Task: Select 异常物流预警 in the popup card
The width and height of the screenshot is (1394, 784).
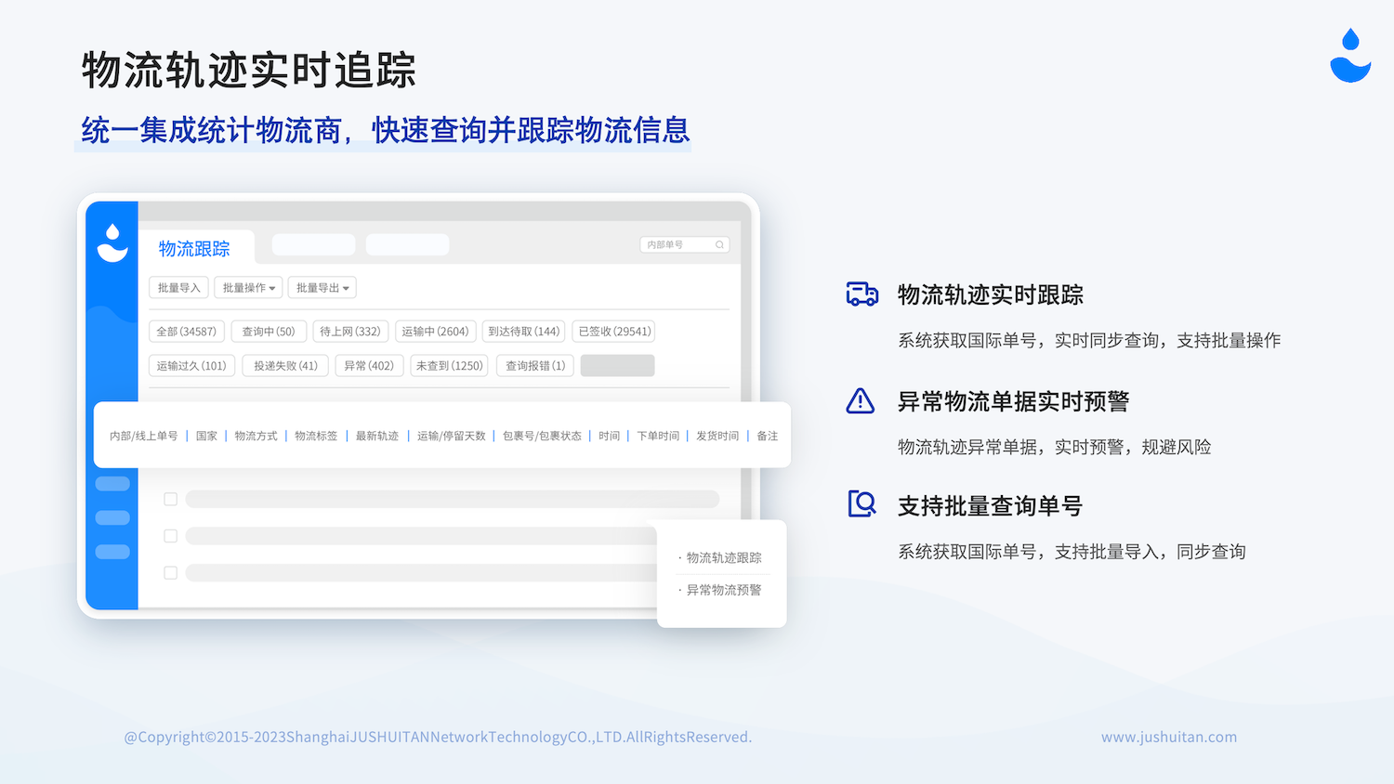Action: point(724,590)
